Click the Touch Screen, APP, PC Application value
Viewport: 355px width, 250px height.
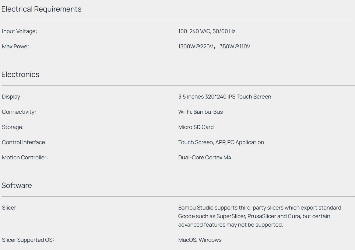tap(221, 142)
